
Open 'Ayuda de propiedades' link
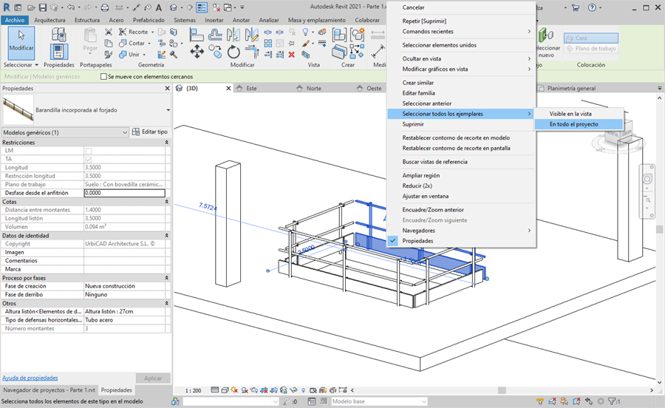click(x=30, y=378)
